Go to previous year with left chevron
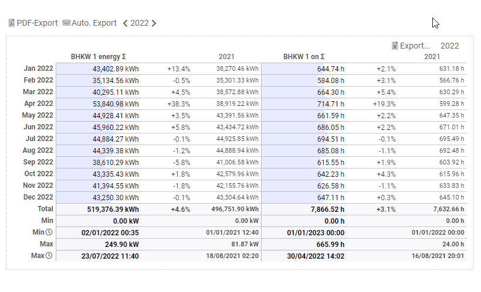This screenshot has height=292, width=481. (125, 23)
